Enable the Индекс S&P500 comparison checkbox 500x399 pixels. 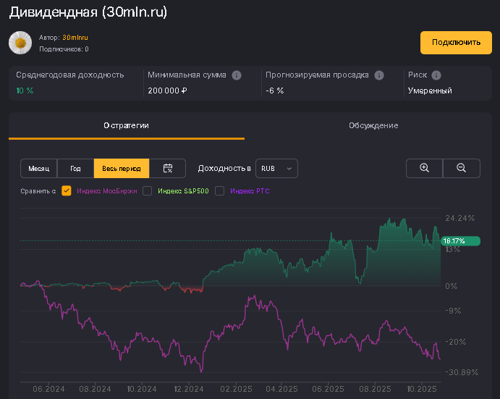pyautogui.click(x=148, y=190)
